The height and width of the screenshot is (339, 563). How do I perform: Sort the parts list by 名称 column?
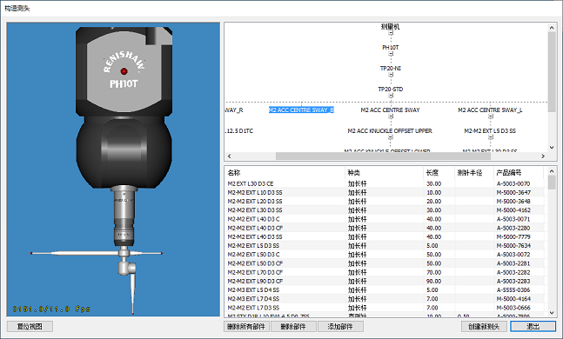[x=285, y=173]
